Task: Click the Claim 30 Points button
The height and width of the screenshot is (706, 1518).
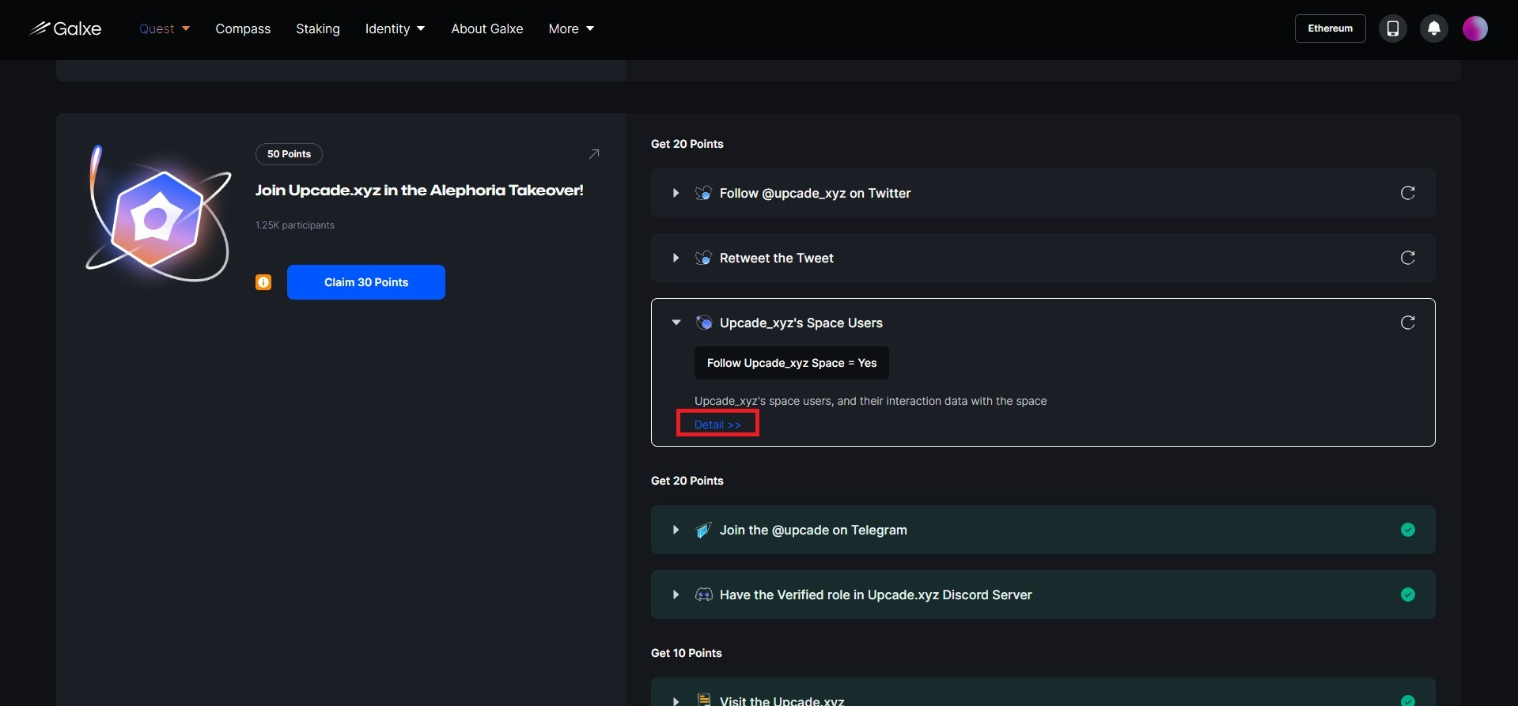Action: 365,282
